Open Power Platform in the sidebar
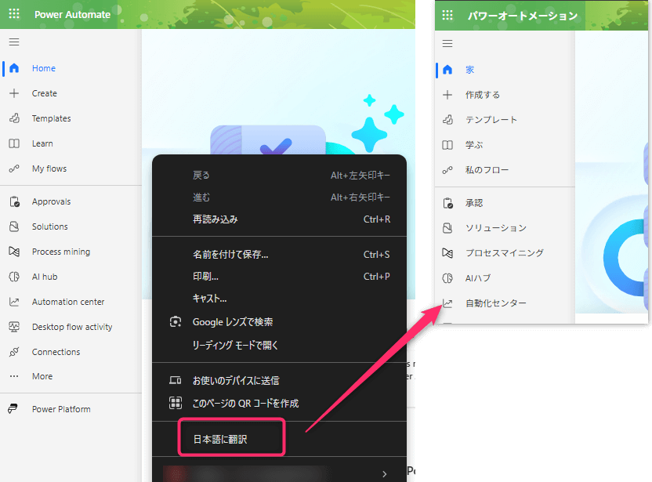Image resolution: width=652 pixels, height=482 pixels. coord(61,409)
